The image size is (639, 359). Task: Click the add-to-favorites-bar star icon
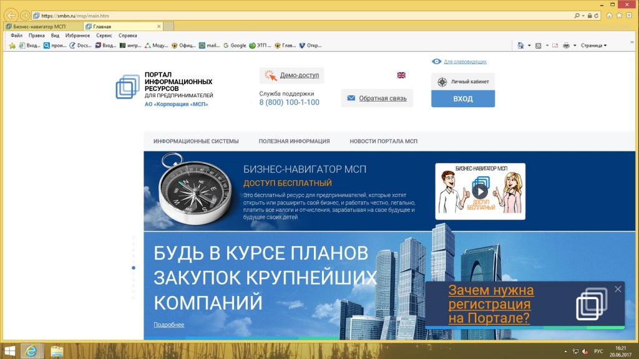tap(12, 45)
